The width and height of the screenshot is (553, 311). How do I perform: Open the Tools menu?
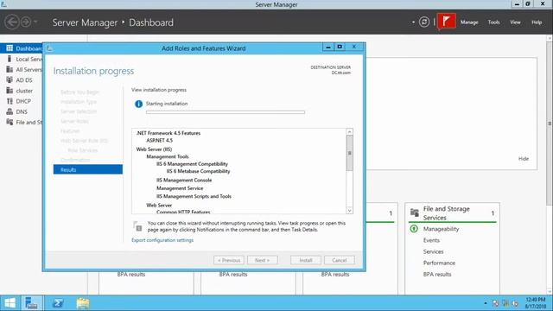493,22
